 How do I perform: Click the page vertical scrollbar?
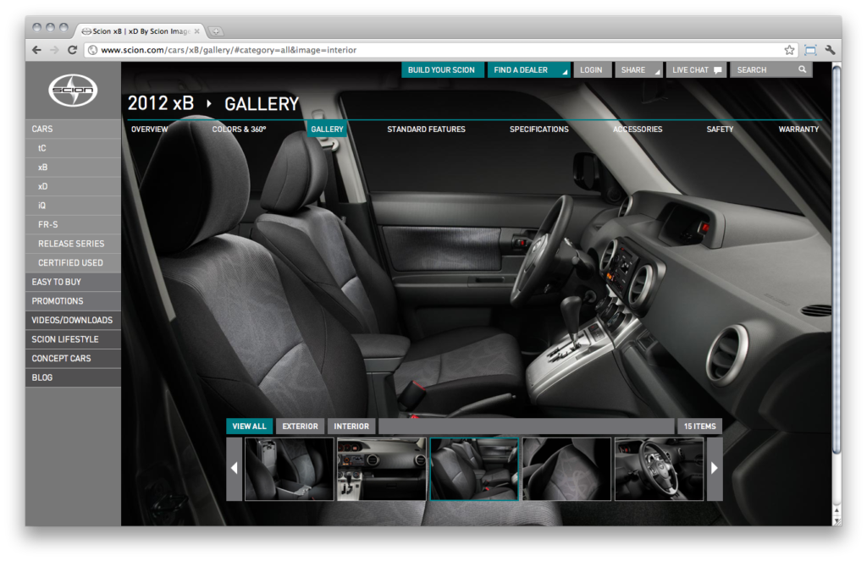click(x=837, y=260)
